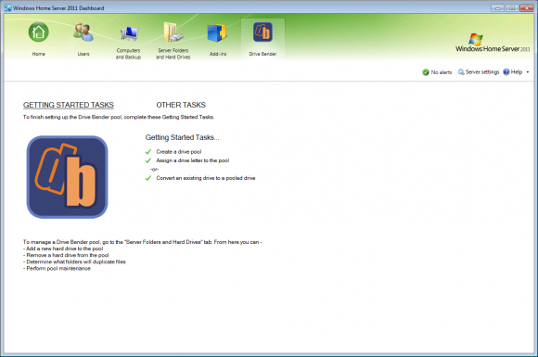Open Server Folders and Hard Drives icon

(x=173, y=32)
